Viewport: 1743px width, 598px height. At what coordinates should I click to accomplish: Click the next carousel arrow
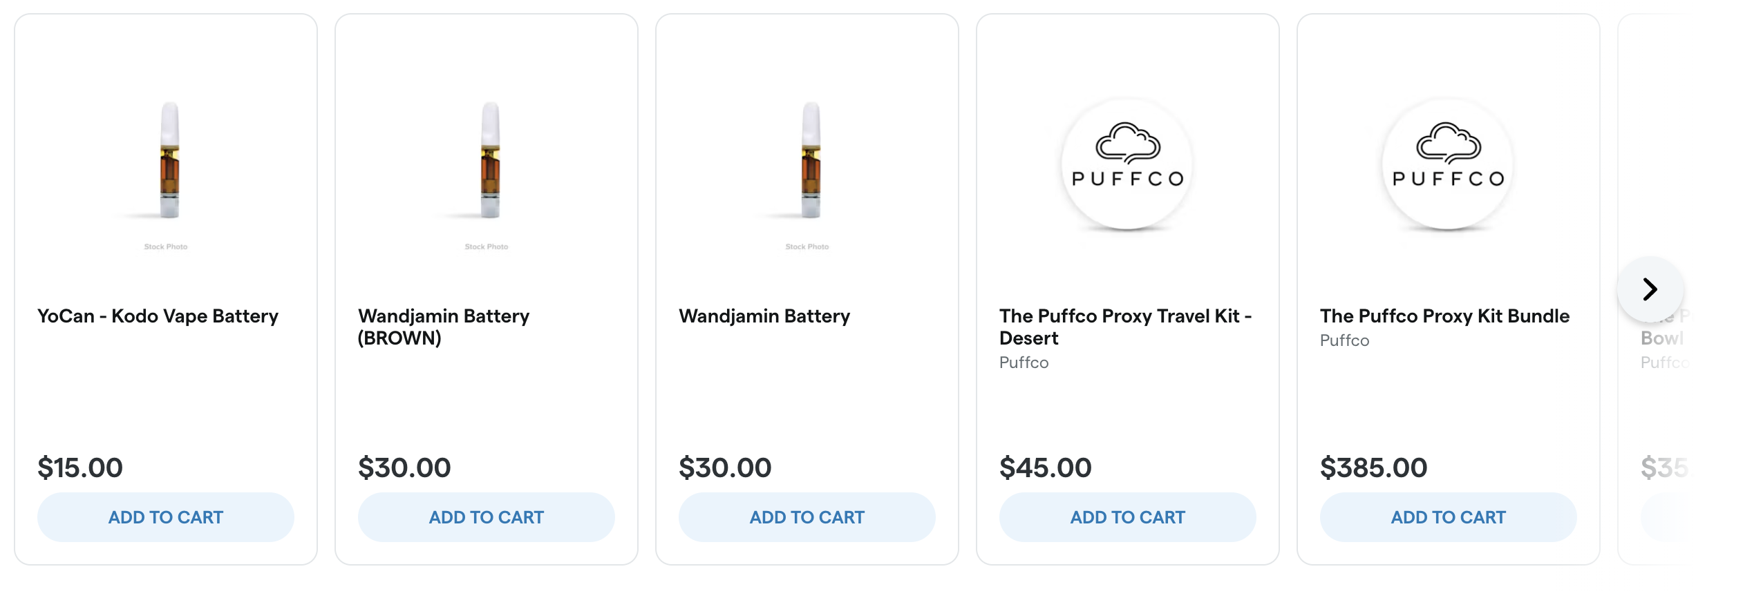click(1650, 289)
